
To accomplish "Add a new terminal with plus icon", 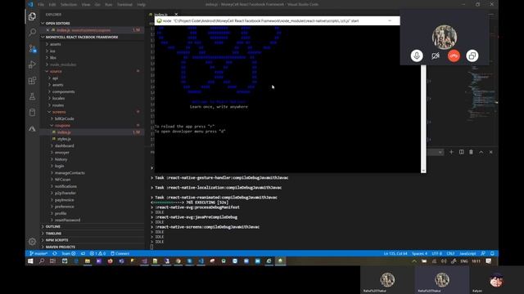I will point(451,152).
